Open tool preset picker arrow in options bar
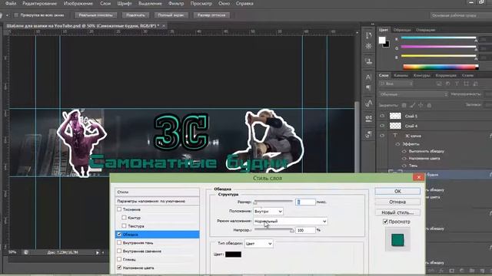Screen dimensions: 492x276 coord(7,15)
